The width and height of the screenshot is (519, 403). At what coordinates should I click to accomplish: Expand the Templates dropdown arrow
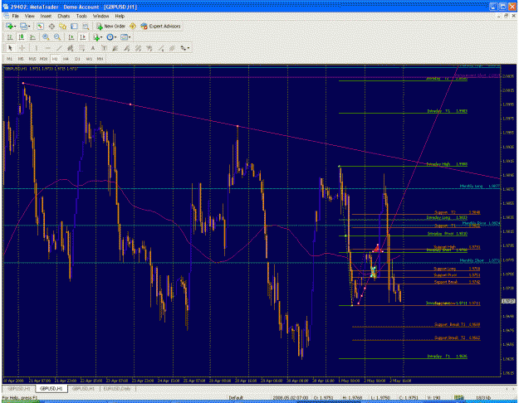(130, 37)
